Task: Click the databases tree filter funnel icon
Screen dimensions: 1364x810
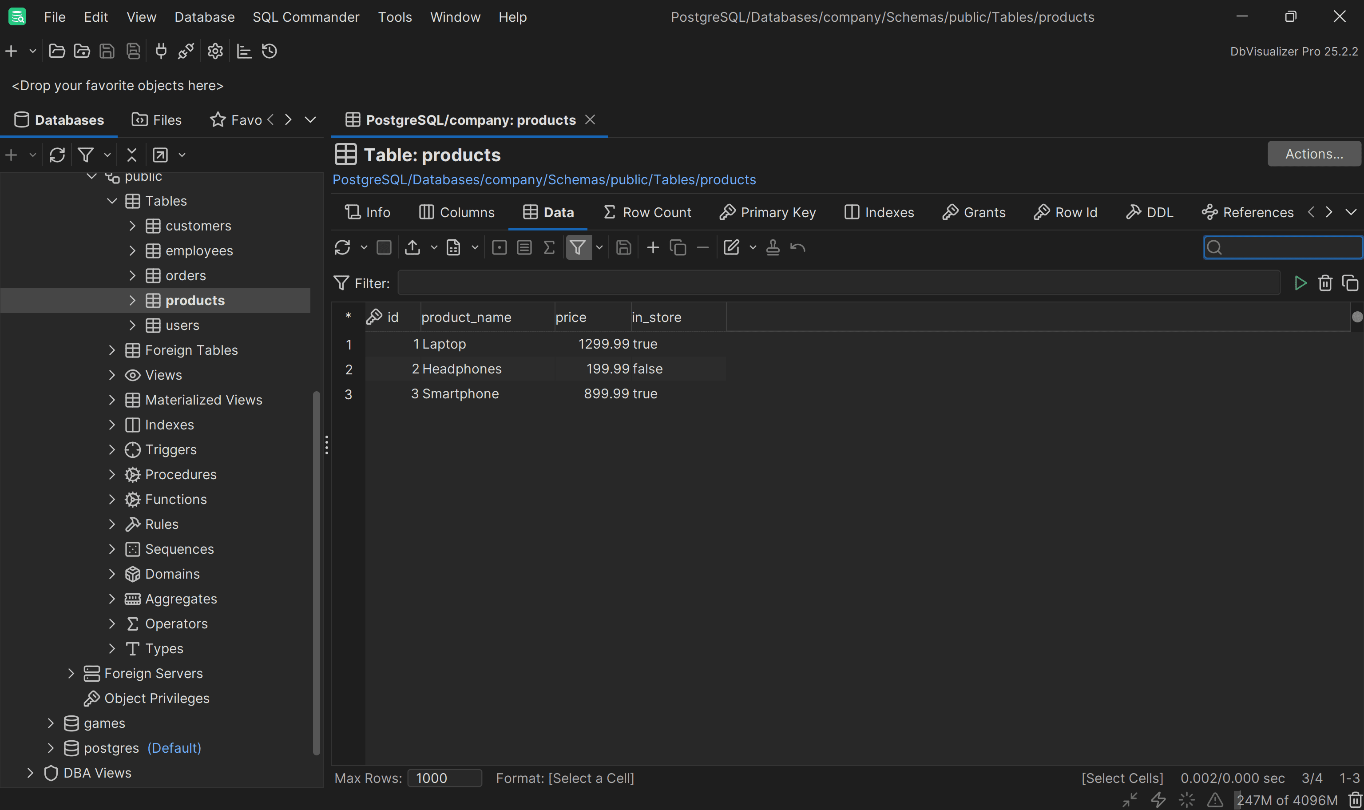Action: pos(86,155)
